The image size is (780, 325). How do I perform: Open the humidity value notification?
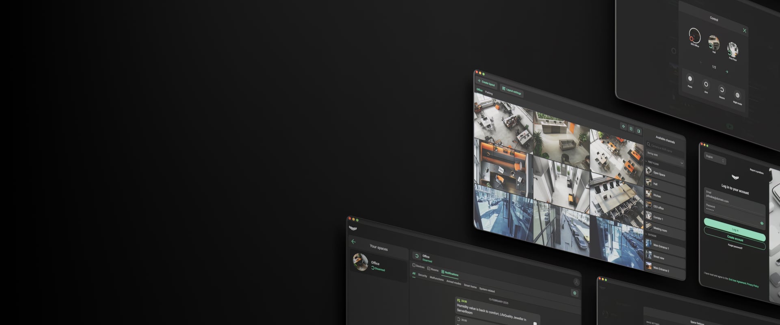(497, 312)
